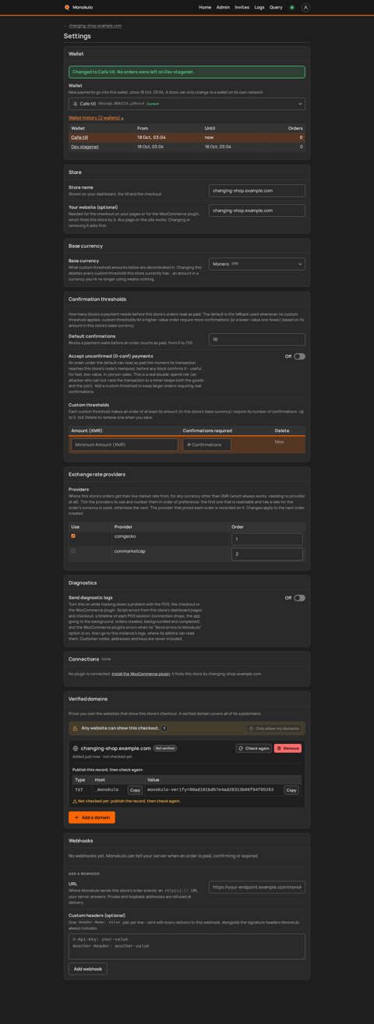Select the monokulo-verify TXT value text
The image size is (374, 1024).
210,790
